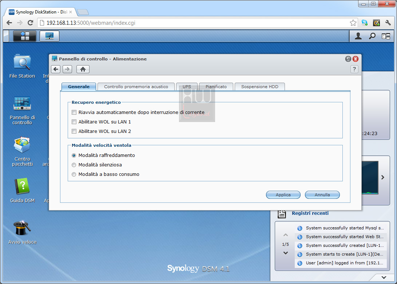Open the DSM search magnifier
397x284 pixels.
[372, 36]
